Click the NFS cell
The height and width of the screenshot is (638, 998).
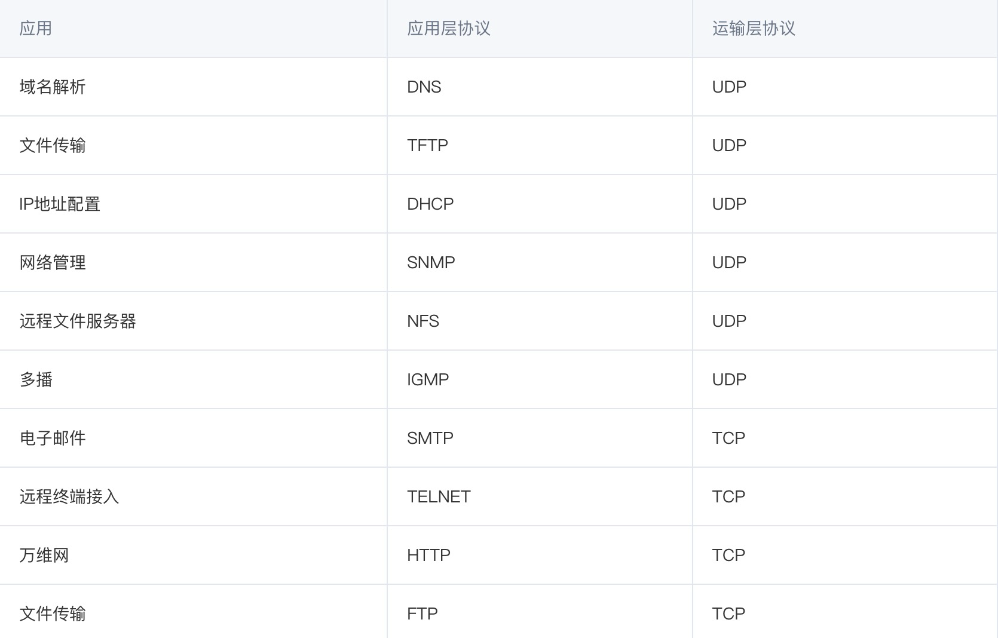click(540, 321)
